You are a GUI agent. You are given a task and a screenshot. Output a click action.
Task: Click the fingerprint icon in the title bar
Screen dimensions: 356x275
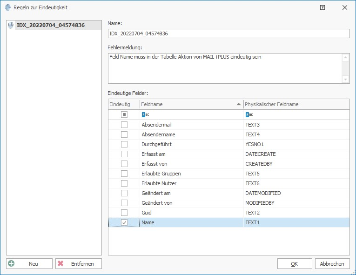pyautogui.click(x=8, y=7)
